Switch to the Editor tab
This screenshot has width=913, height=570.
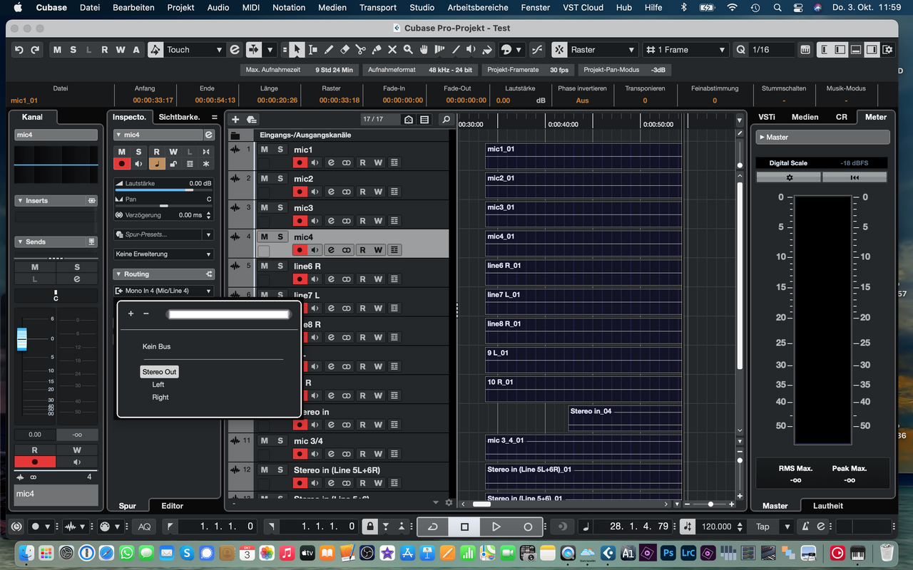[x=172, y=506]
